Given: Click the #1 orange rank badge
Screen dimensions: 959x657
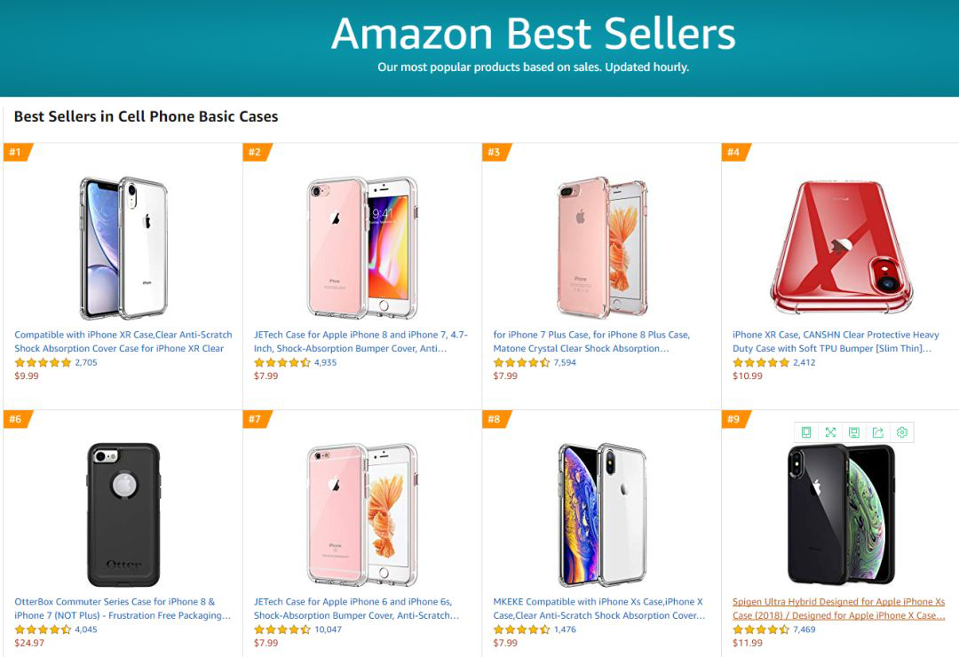Looking at the screenshot, I should 16,152.
